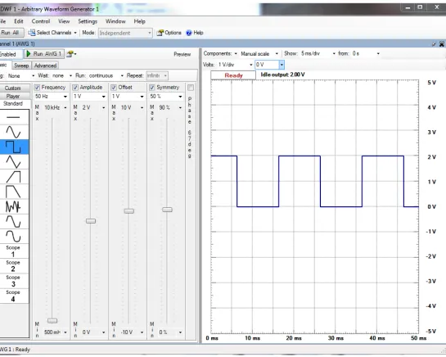The image size is (446, 357).
Task: Click the Frequency slider handle
Action: click(52, 320)
